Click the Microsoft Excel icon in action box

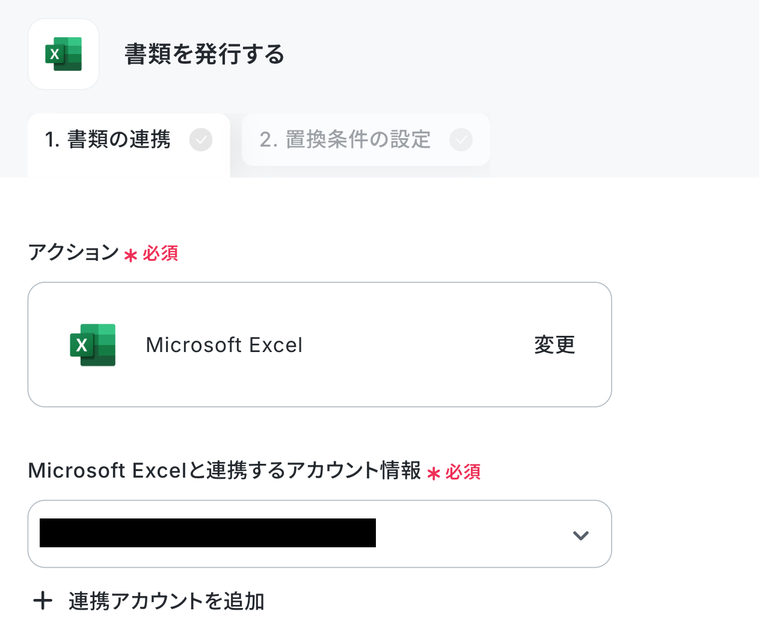point(93,345)
